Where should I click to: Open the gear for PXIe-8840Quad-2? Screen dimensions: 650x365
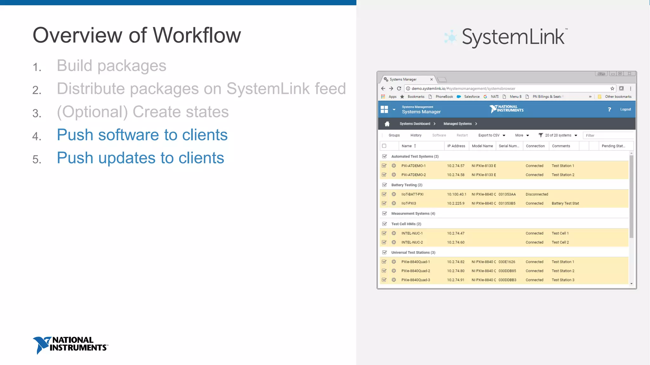(394, 271)
